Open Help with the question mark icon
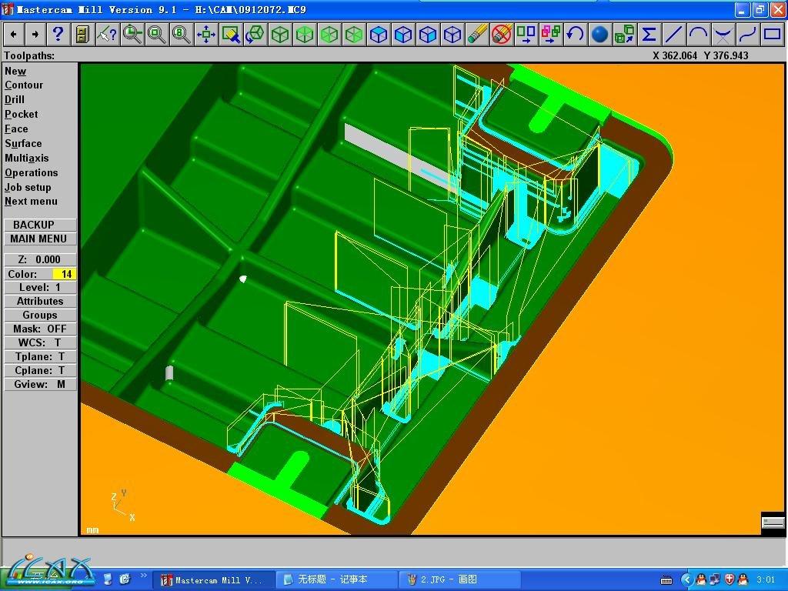The width and height of the screenshot is (788, 591). (x=58, y=35)
